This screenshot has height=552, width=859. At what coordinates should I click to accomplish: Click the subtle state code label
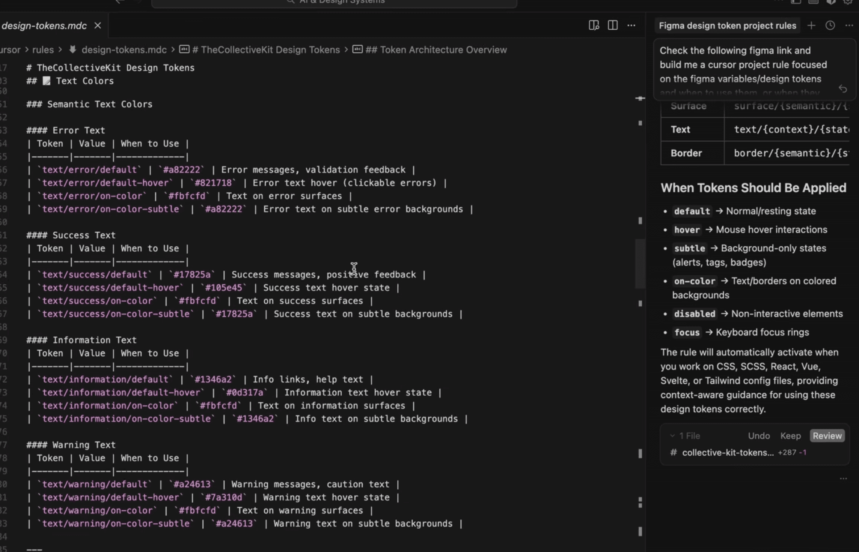tap(689, 249)
